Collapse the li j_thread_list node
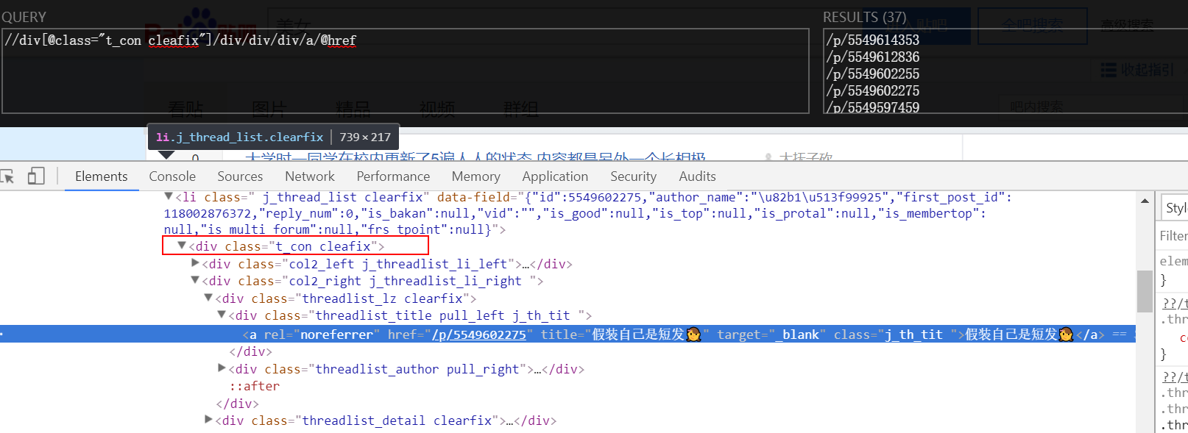 tap(169, 197)
